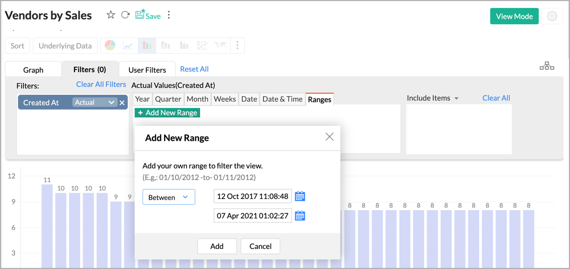
Task: Open the start date calendar picker
Action: point(300,196)
